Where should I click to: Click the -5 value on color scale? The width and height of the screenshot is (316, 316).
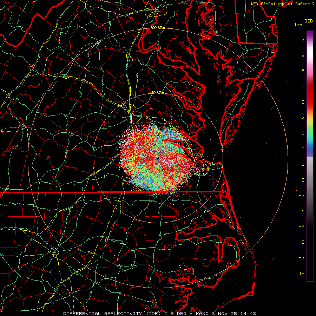[302, 227]
